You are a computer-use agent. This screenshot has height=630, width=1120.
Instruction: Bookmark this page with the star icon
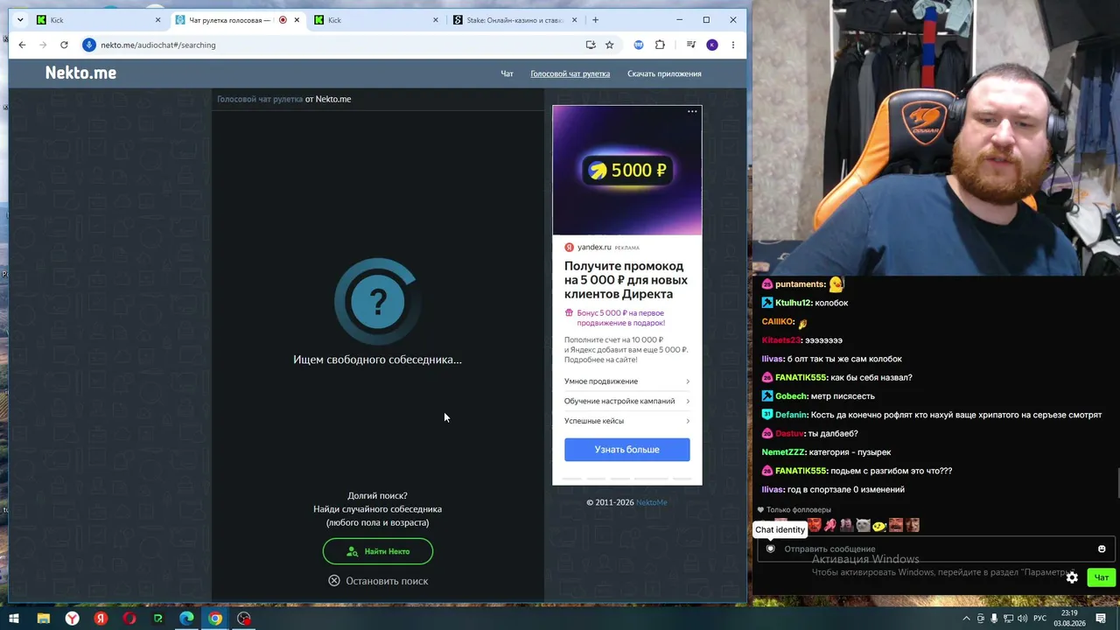(610, 45)
